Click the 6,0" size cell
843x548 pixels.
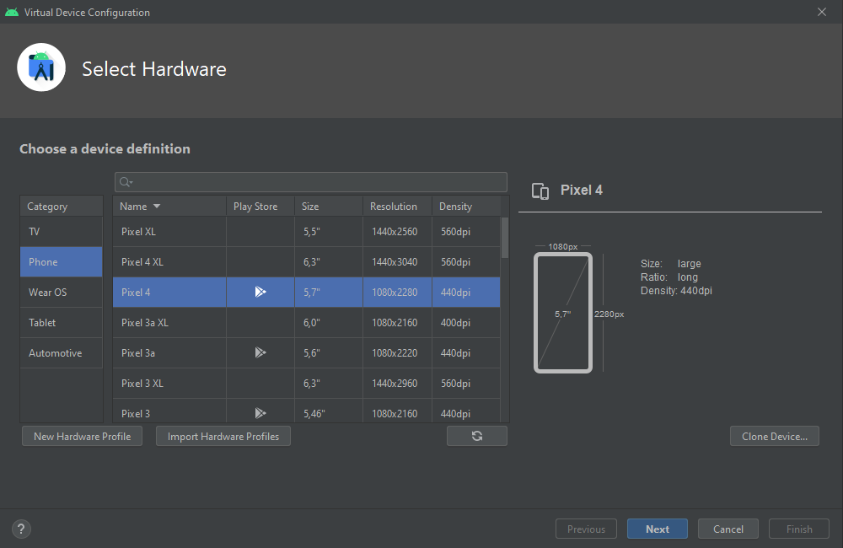(329, 323)
